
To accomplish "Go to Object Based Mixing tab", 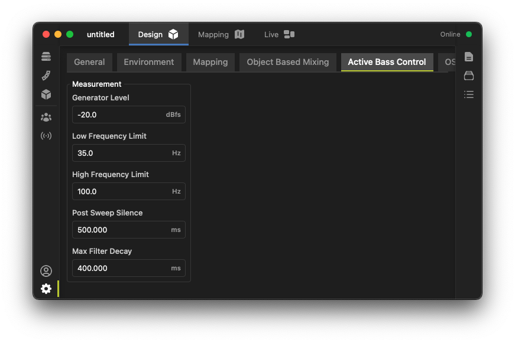I will point(287,62).
